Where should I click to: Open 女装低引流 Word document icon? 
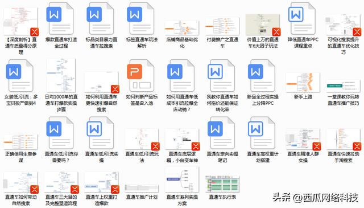(x=20, y=76)
